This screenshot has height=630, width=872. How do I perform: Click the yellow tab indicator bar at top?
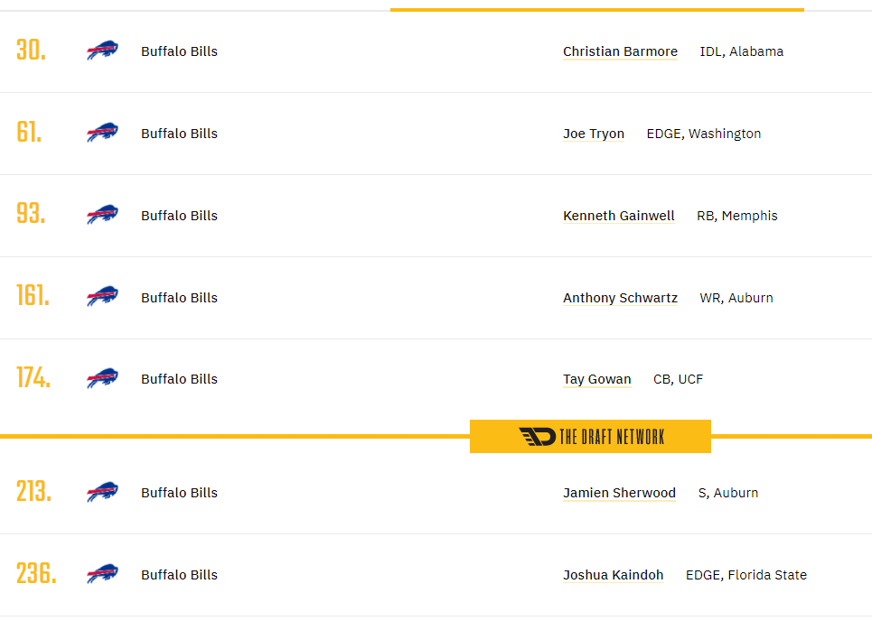coord(597,9)
